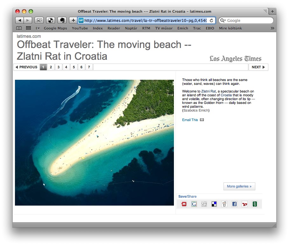Go to gallery page 6
289x245 pixels.
[81, 67]
